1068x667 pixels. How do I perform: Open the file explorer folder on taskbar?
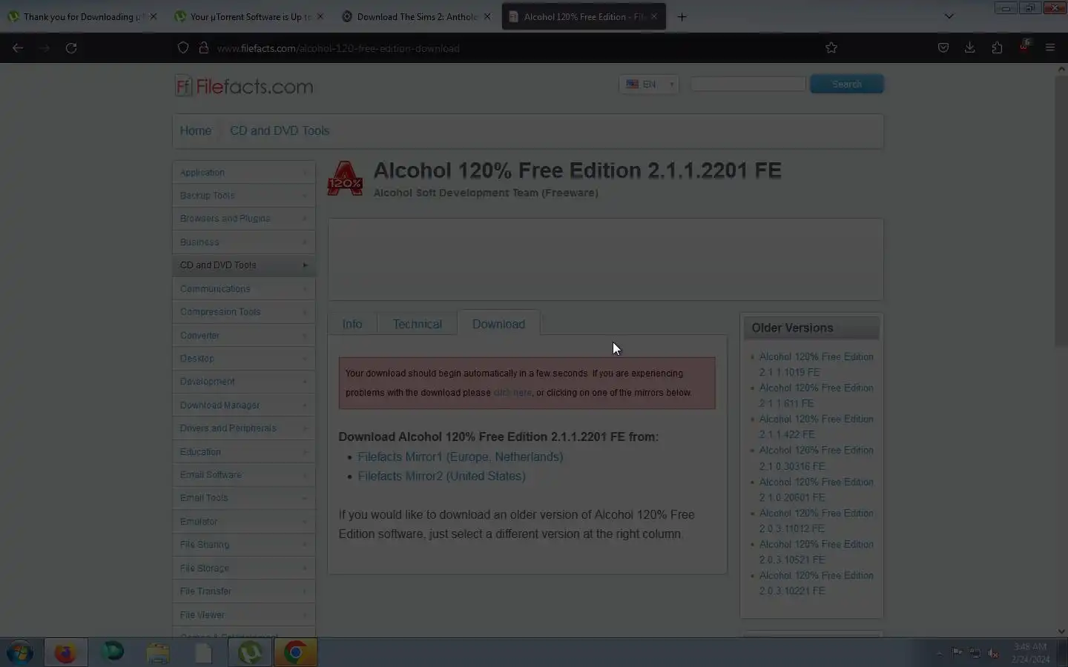point(158,652)
